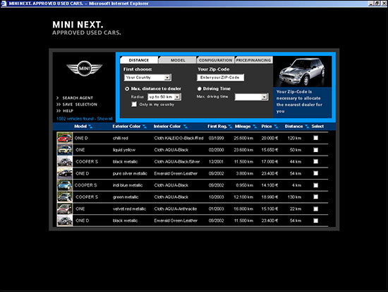The height and width of the screenshot is (292, 388).
Task: Click the 15.650 € price cell
Action: [x=269, y=150]
